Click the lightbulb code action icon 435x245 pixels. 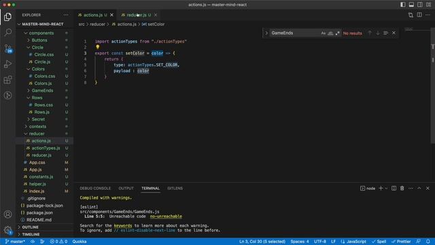pos(98,47)
